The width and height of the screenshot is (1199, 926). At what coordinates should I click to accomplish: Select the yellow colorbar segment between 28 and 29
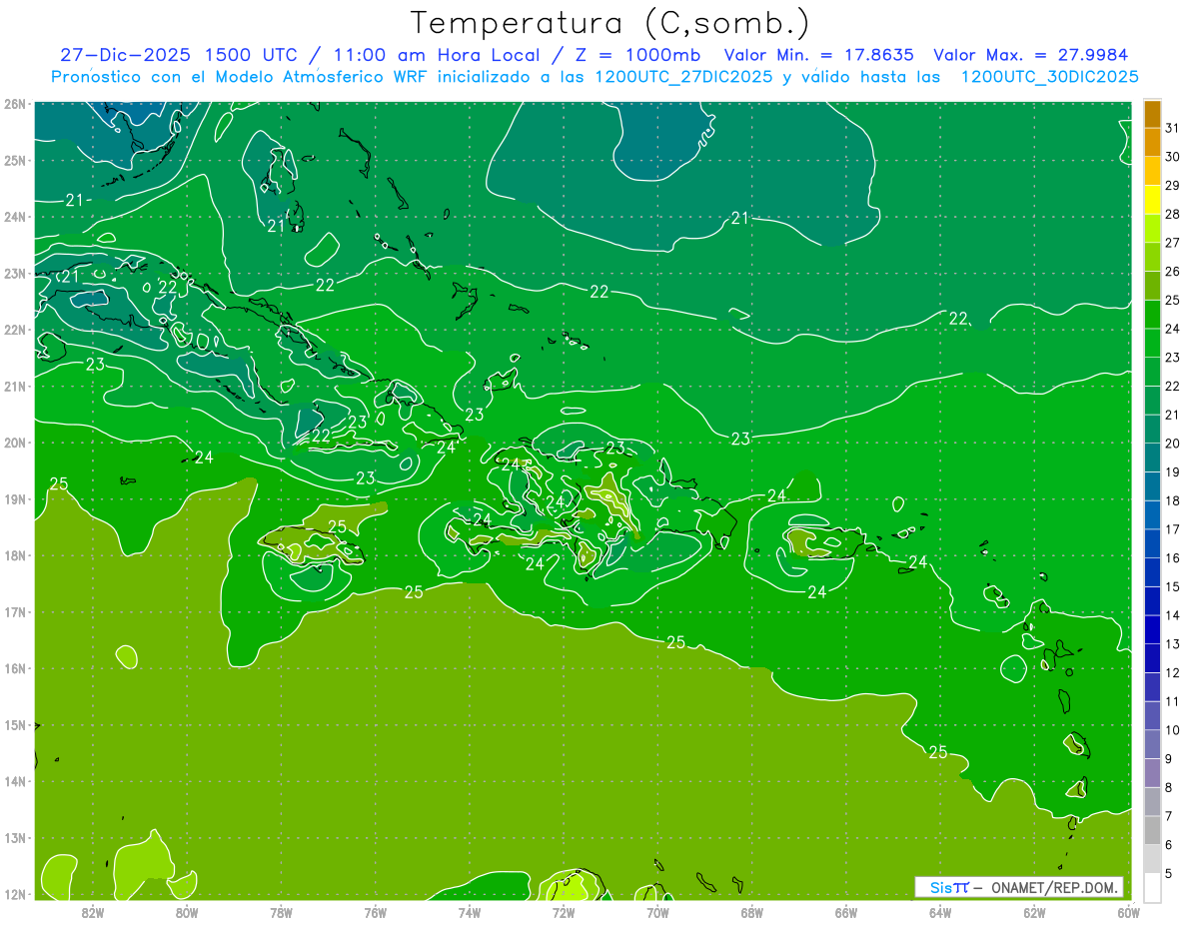click(1152, 200)
